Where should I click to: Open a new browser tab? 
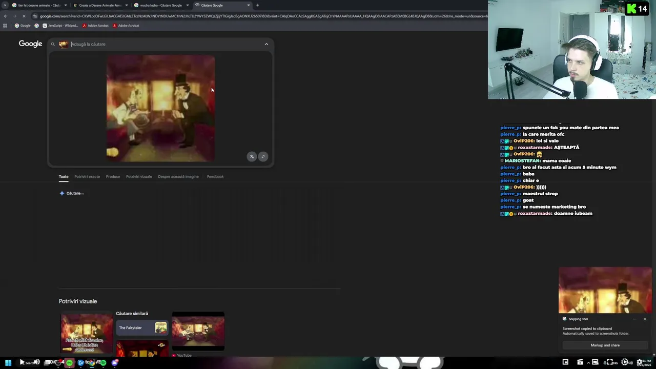(257, 5)
